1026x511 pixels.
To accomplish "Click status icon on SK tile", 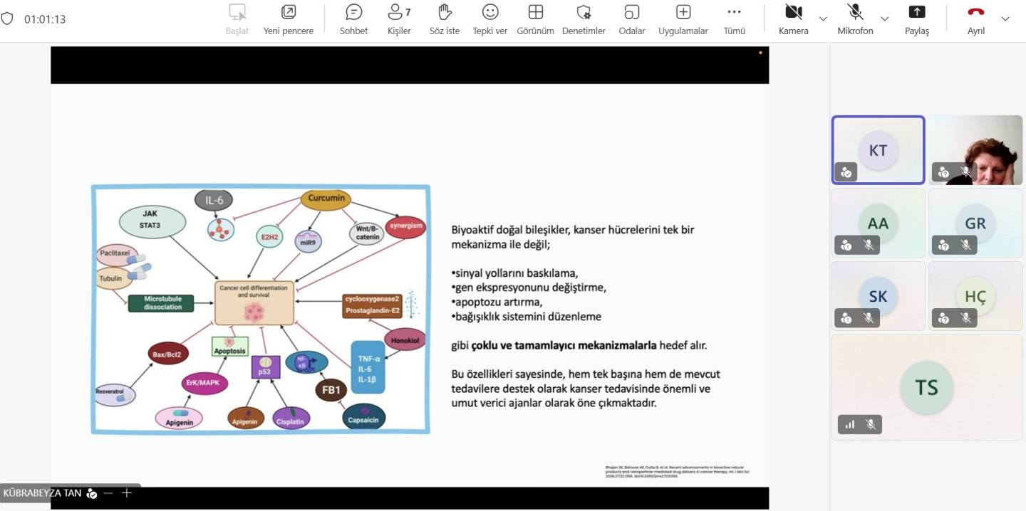I will click(846, 318).
